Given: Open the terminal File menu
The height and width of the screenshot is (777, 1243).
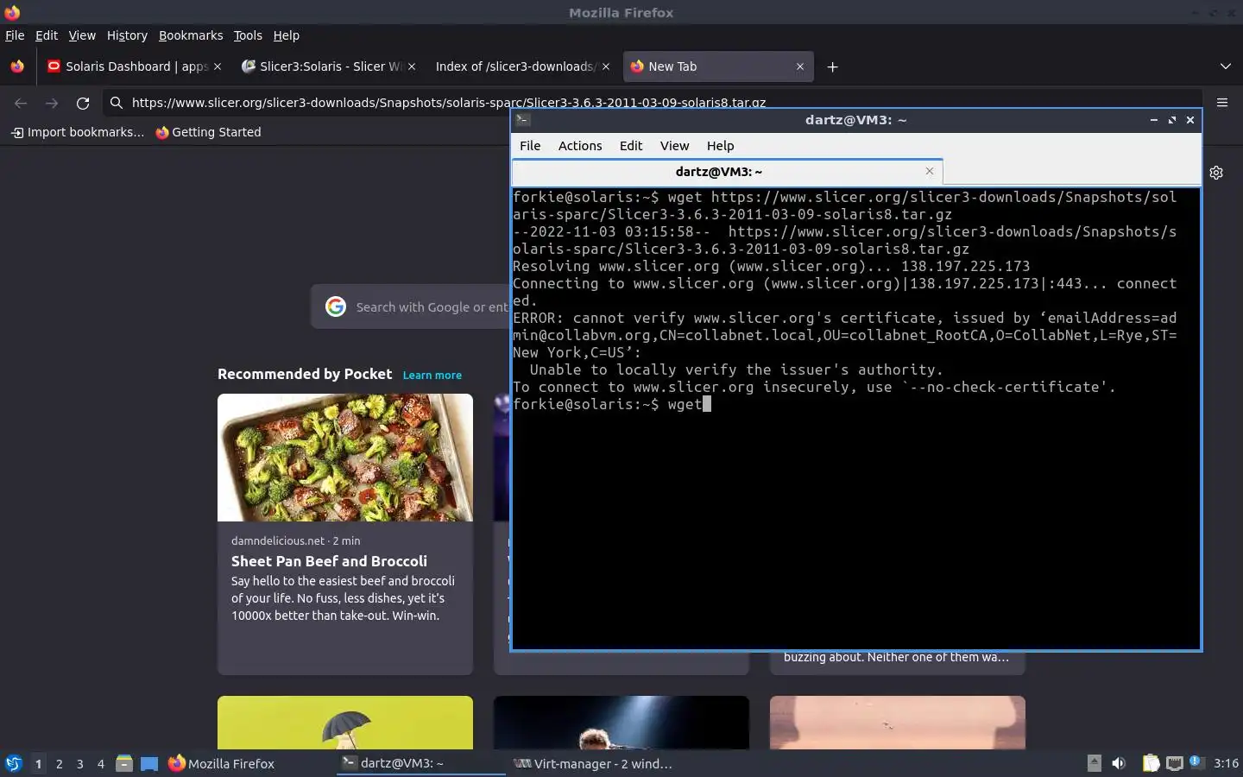Looking at the screenshot, I should click(x=530, y=146).
